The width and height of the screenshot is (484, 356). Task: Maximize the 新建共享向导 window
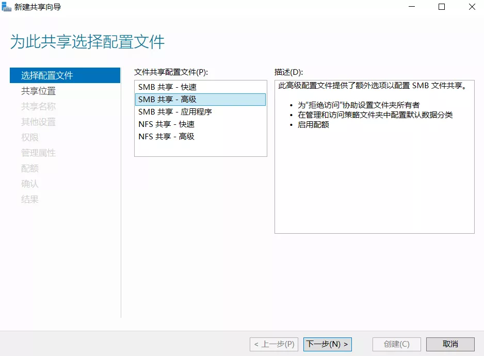pyautogui.click(x=442, y=7)
